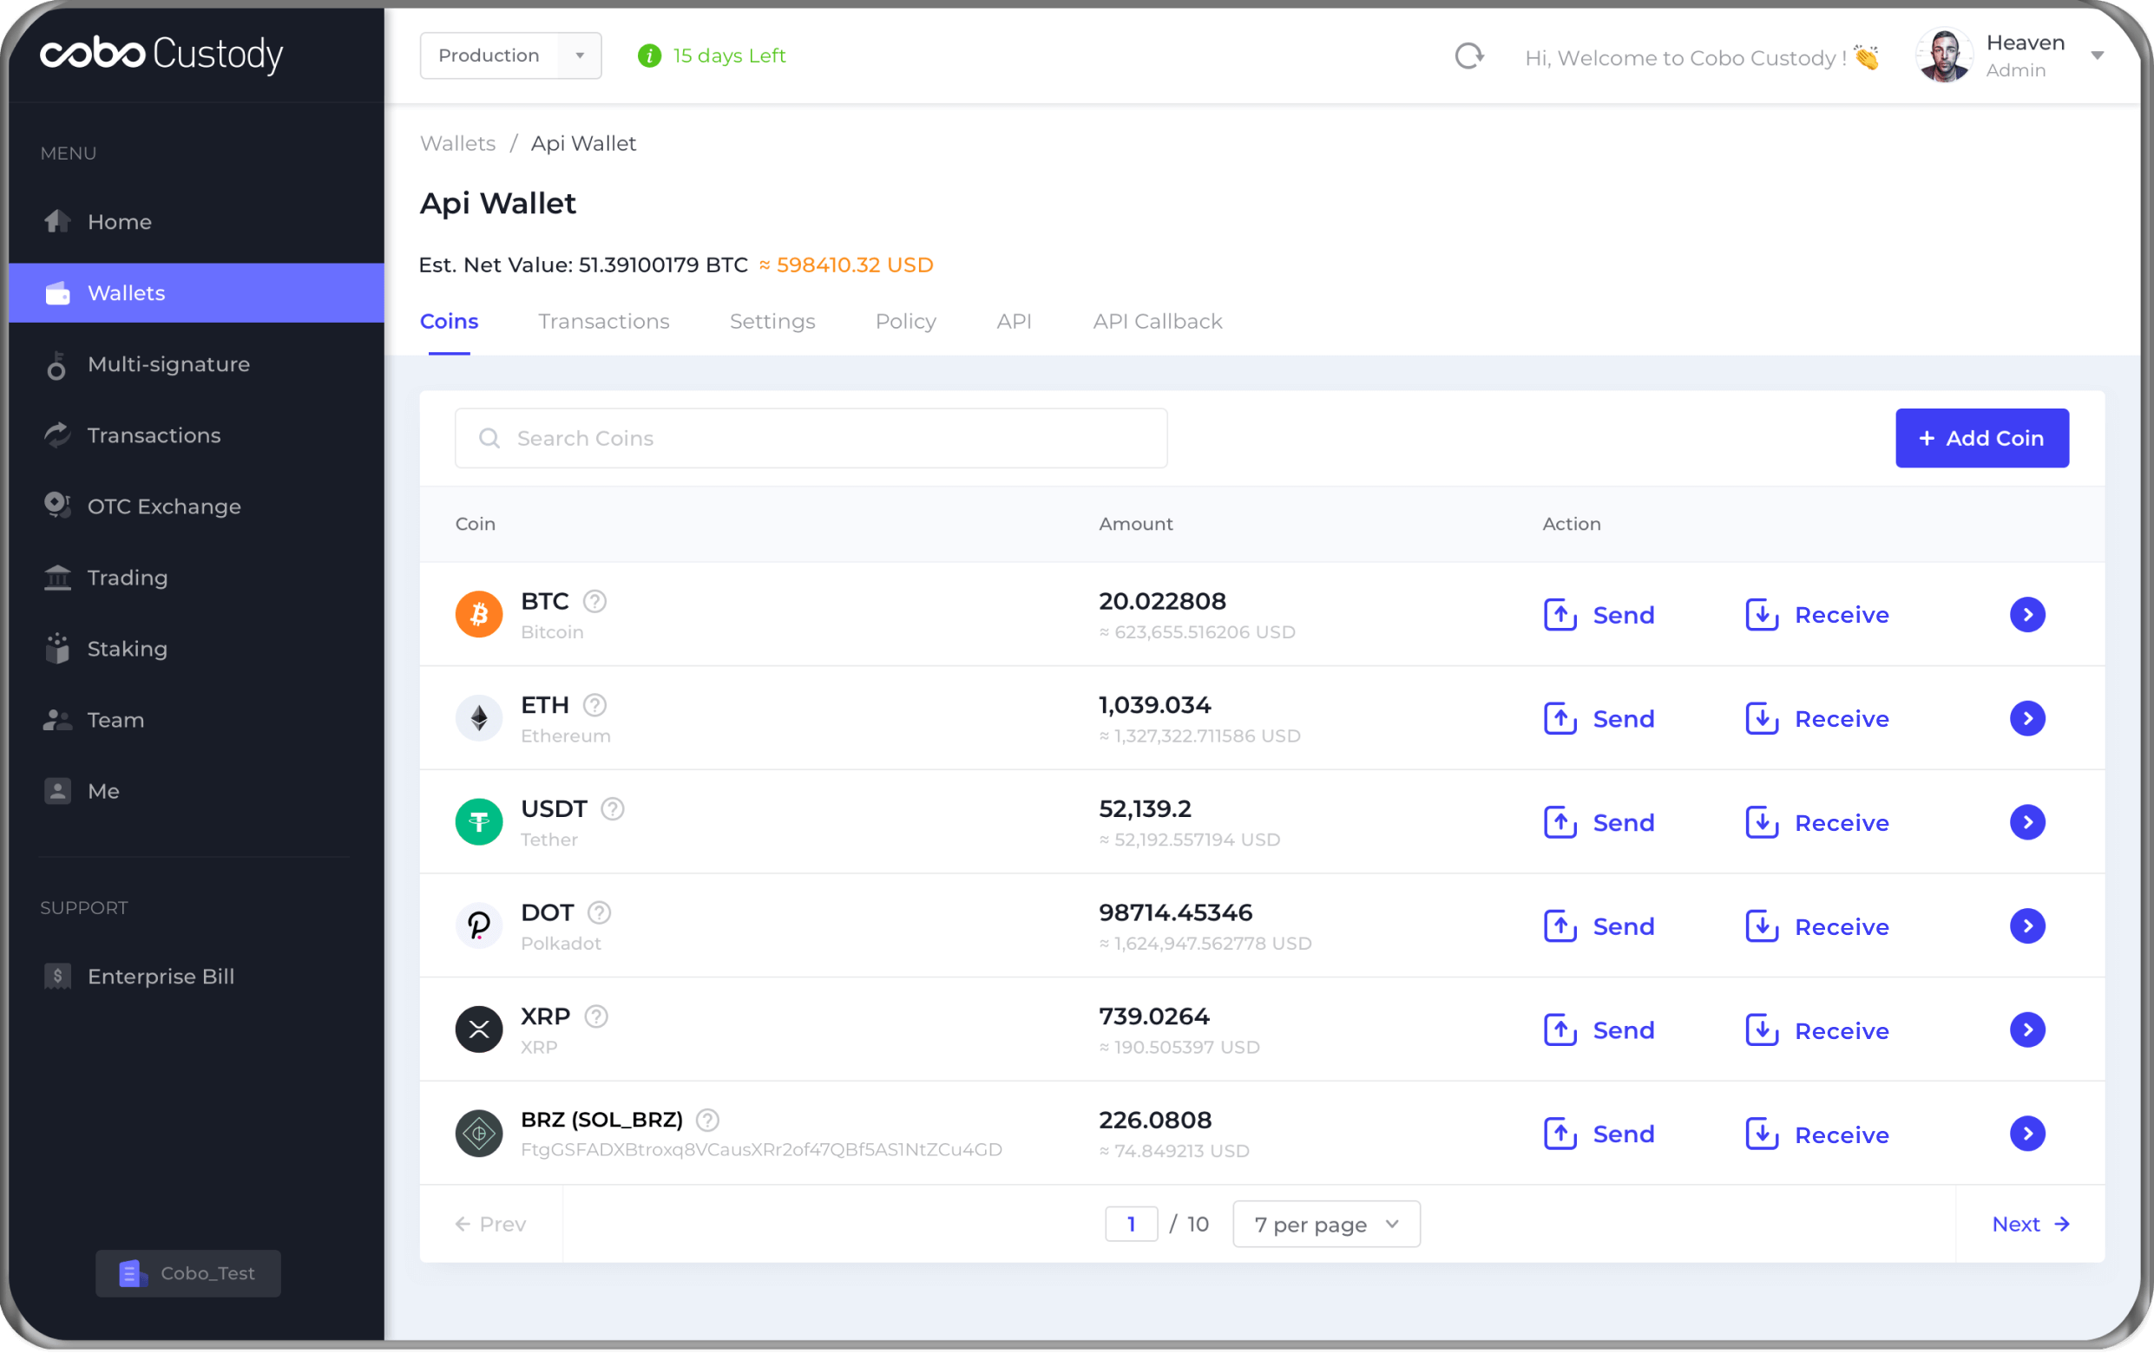The height and width of the screenshot is (1353, 2154).
Task: Click the 15 days Left info icon
Action: point(648,56)
